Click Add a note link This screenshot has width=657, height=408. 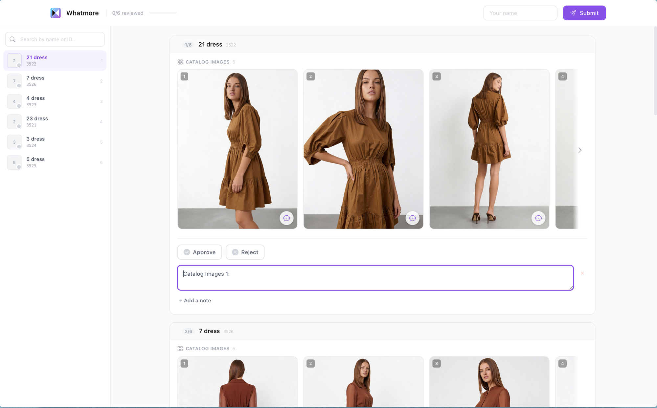pos(195,300)
